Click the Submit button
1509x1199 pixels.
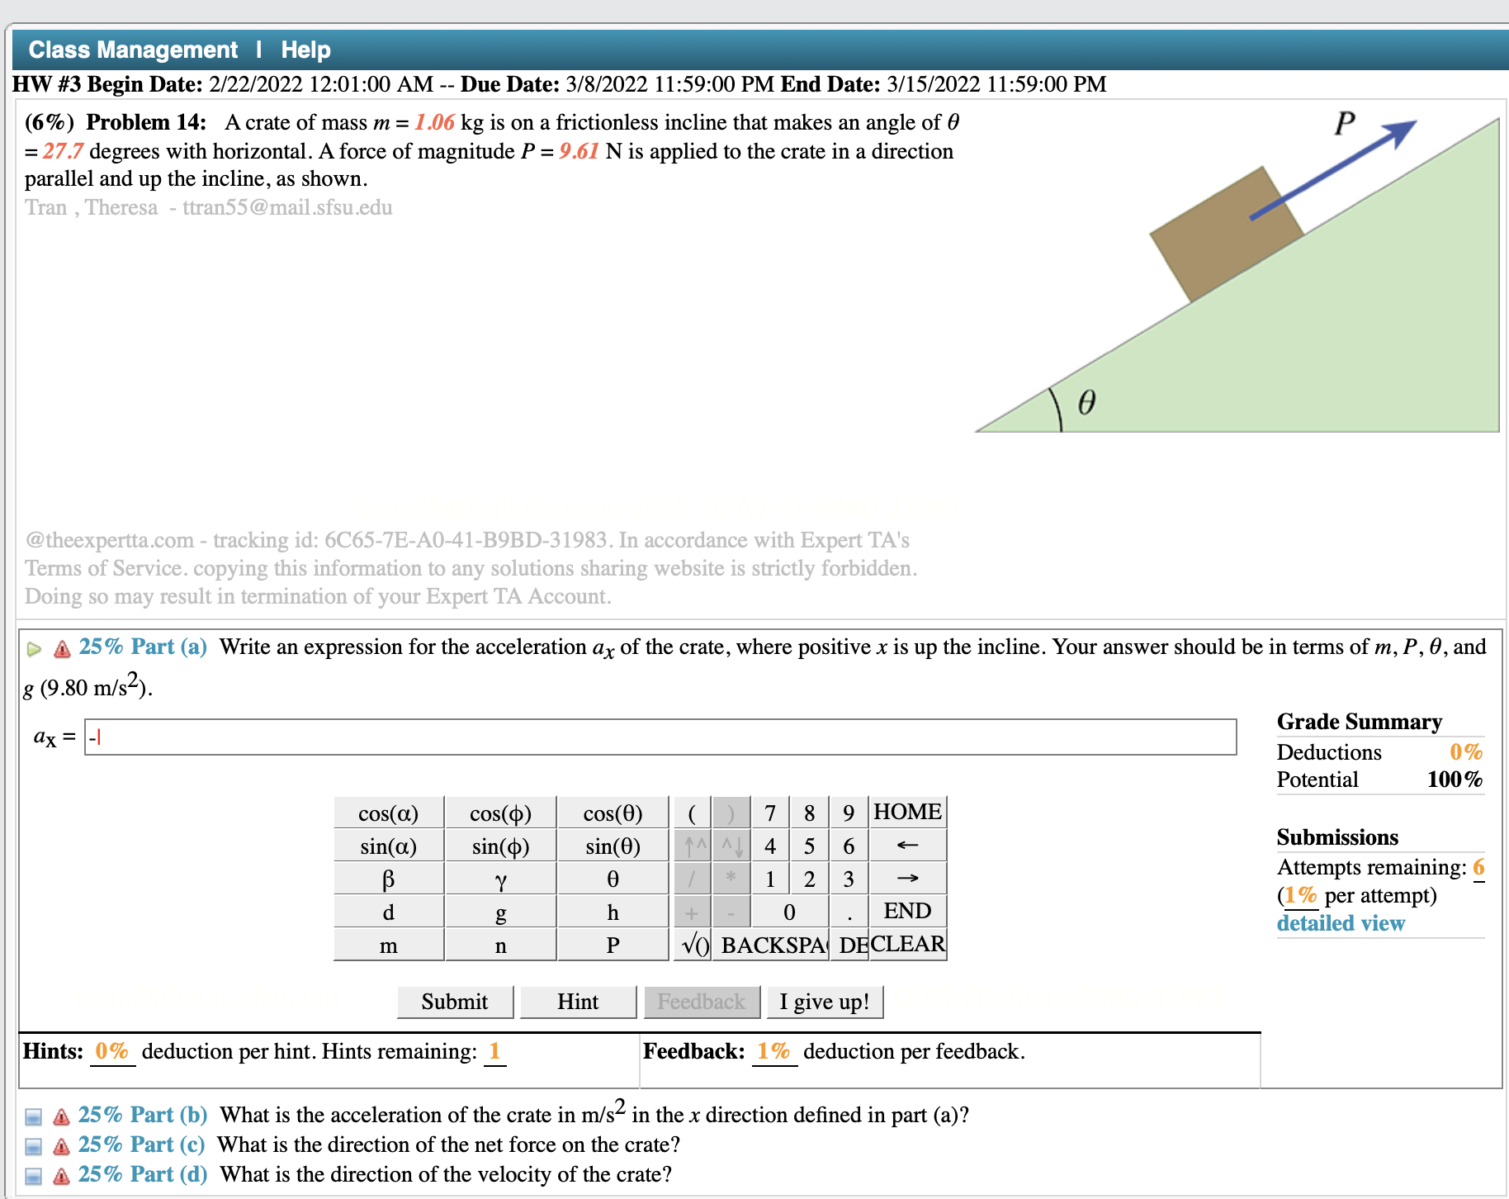click(454, 1001)
